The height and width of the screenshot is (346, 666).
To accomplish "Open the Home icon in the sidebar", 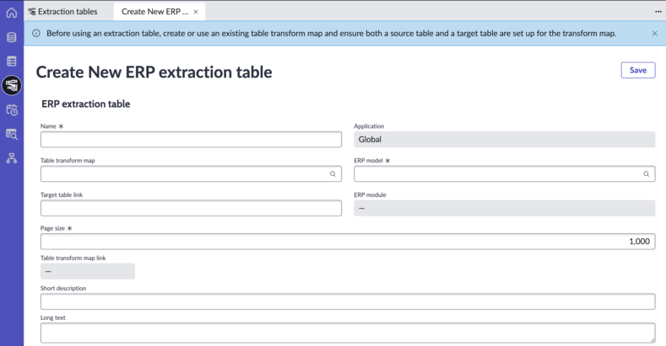I will pos(12,13).
